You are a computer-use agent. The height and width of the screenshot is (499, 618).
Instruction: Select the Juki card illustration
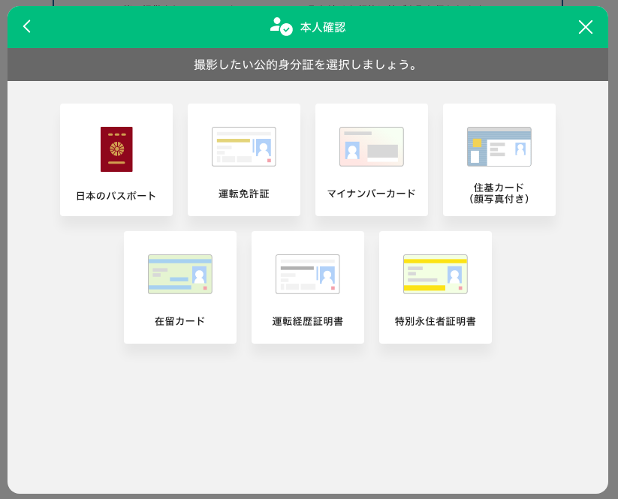pyautogui.click(x=499, y=146)
